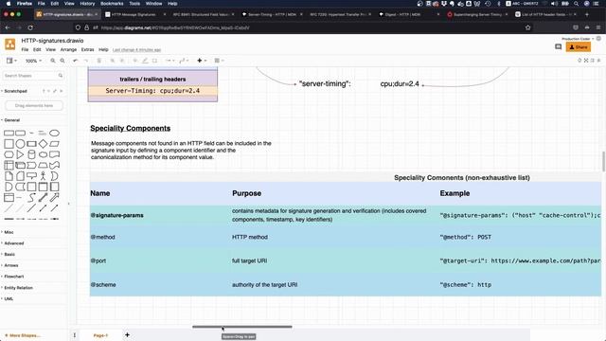The height and width of the screenshot is (341, 606).
Task: Open the 100% zoom level dropdown
Action: [33, 61]
